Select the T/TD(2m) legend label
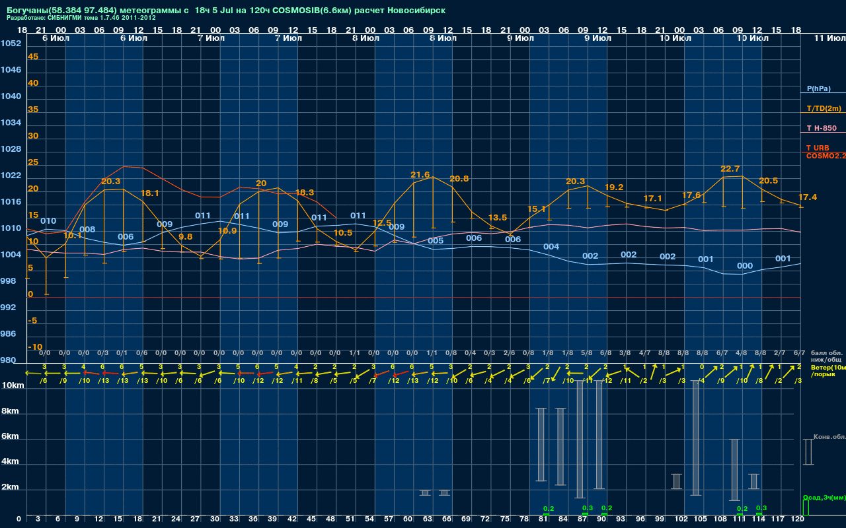Screen dimensions: 846x528 (x=824, y=108)
